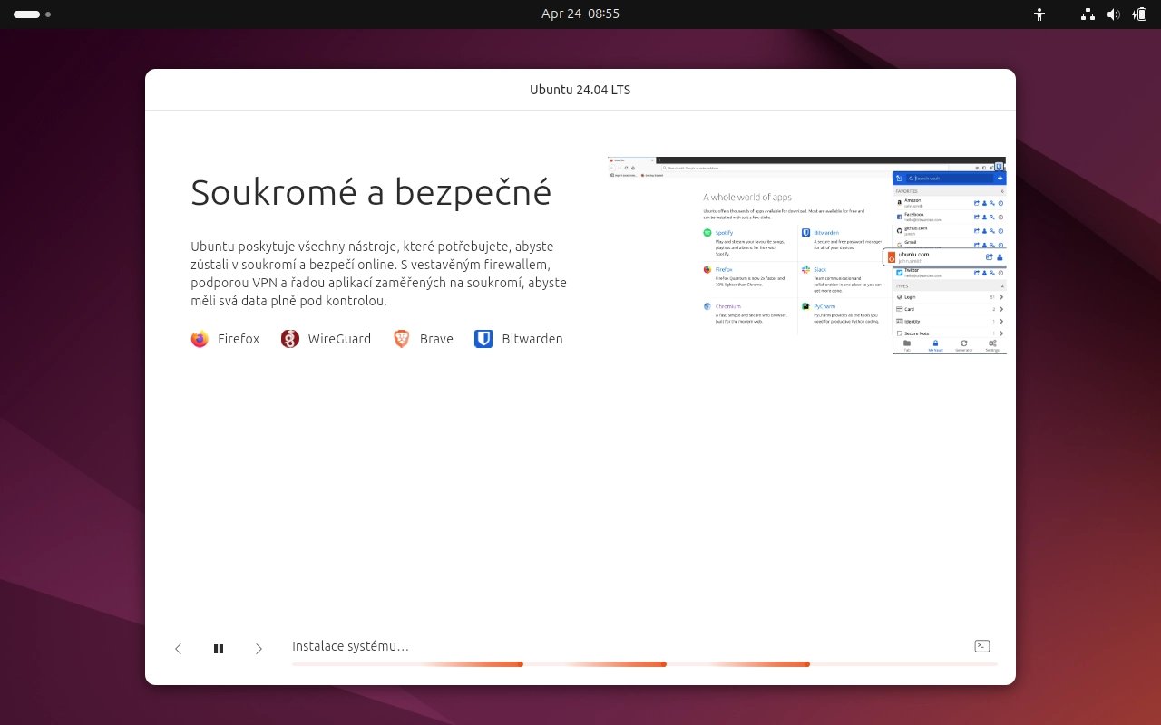The height and width of the screenshot is (725, 1161).
Task: Open the clock showing Apr 24 08:55
Action: click(580, 14)
